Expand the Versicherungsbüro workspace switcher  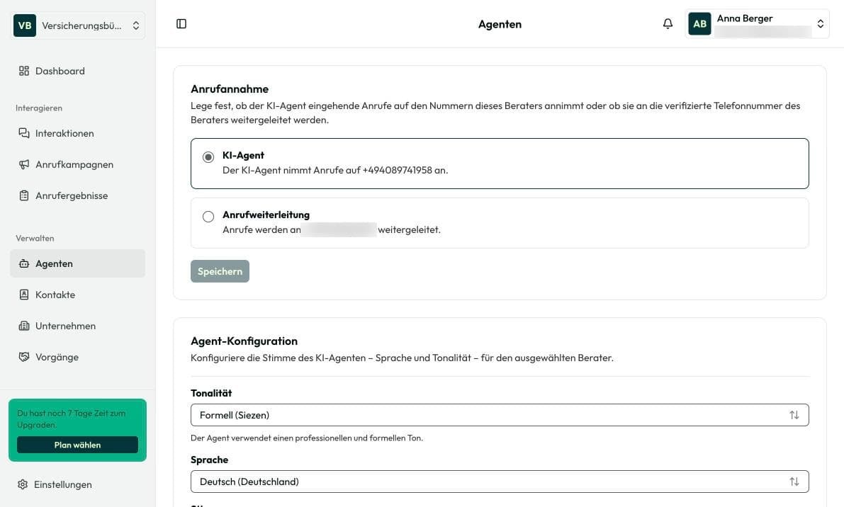pyautogui.click(x=77, y=25)
